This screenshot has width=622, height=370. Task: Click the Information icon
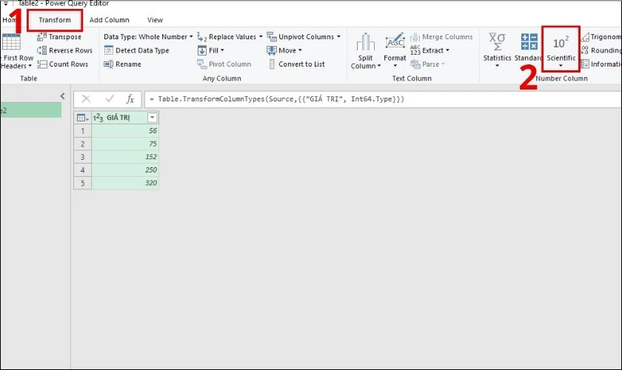pos(585,64)
